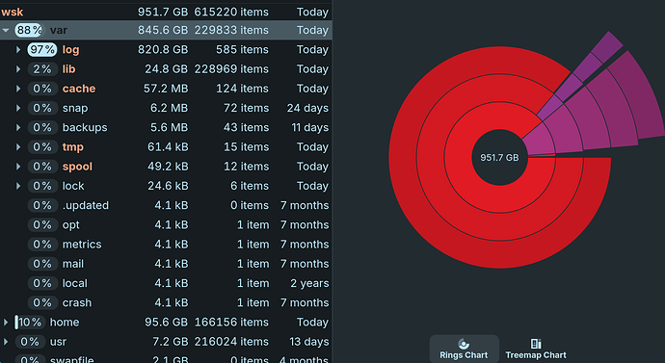The height and width of the screenshot is (363, 665).
Task: Expand the snap folder
Action: pos(18,108)
